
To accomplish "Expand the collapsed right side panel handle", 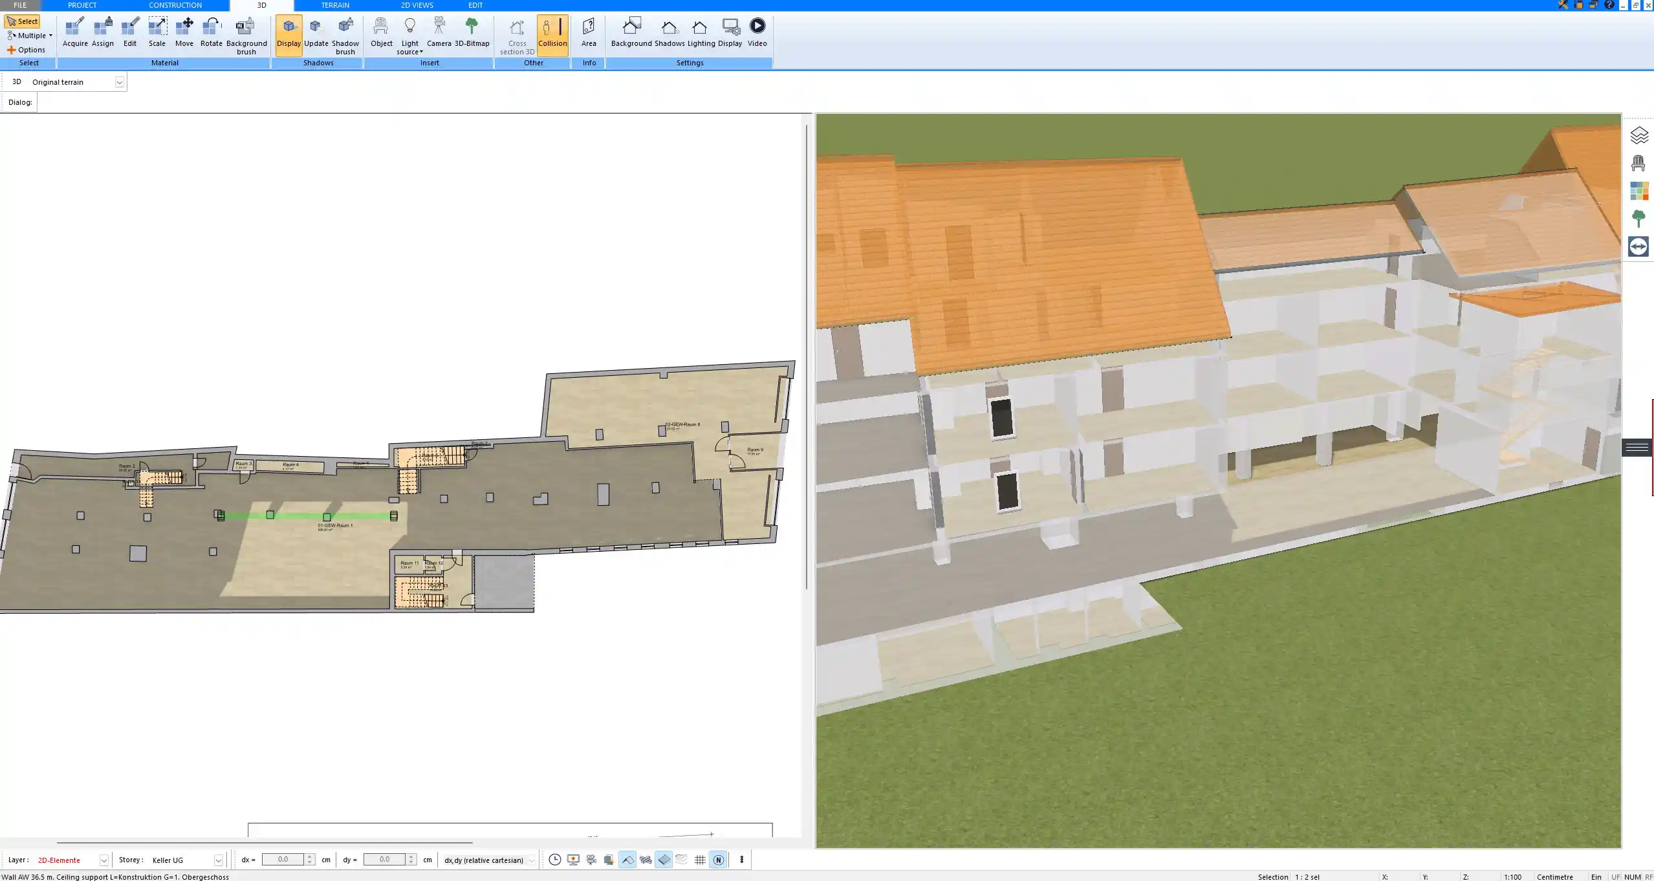I will [x=1637, y=448].
